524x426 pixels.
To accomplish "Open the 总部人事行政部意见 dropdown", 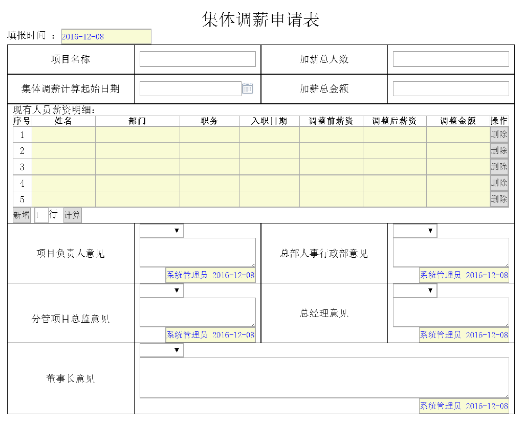I will pyautogui.click(x=414, y=231).
